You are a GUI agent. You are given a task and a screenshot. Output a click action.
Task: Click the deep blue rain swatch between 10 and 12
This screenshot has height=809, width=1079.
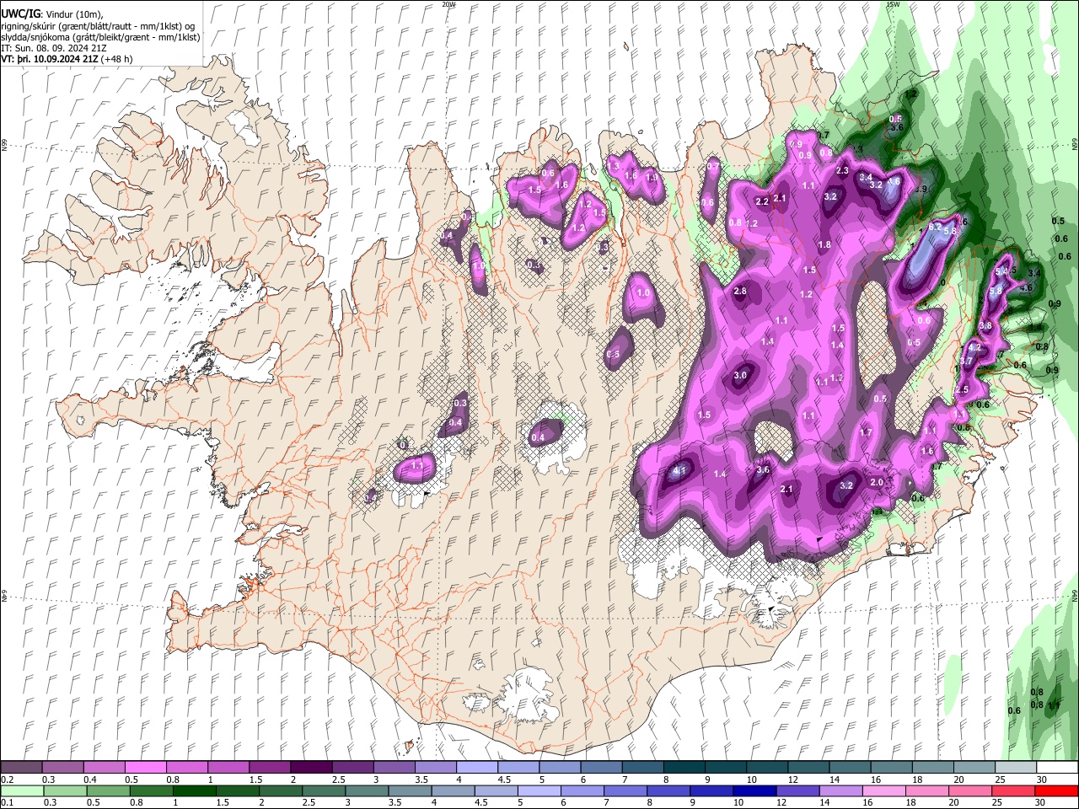pos(754,790)
